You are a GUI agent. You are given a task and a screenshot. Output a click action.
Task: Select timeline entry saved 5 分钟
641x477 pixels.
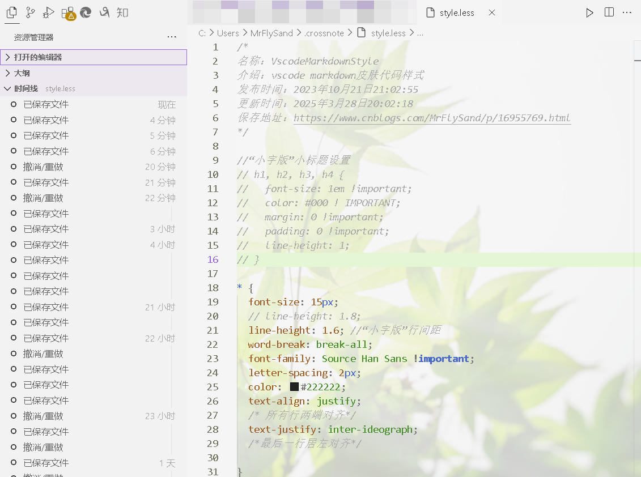click(x=94, y=136)
